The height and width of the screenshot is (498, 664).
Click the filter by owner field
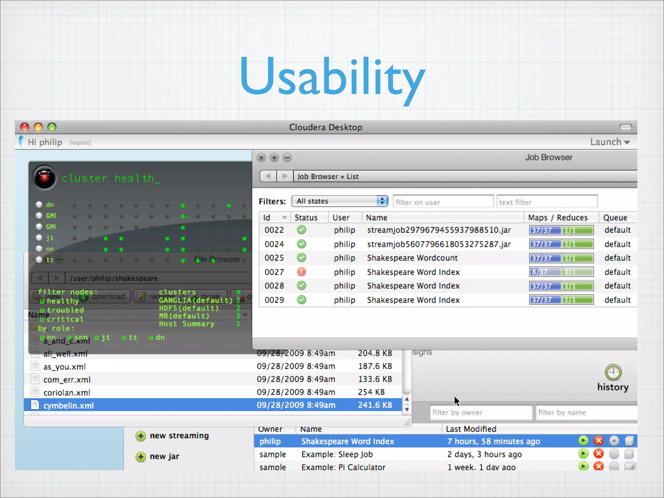(x=481, y=412)
